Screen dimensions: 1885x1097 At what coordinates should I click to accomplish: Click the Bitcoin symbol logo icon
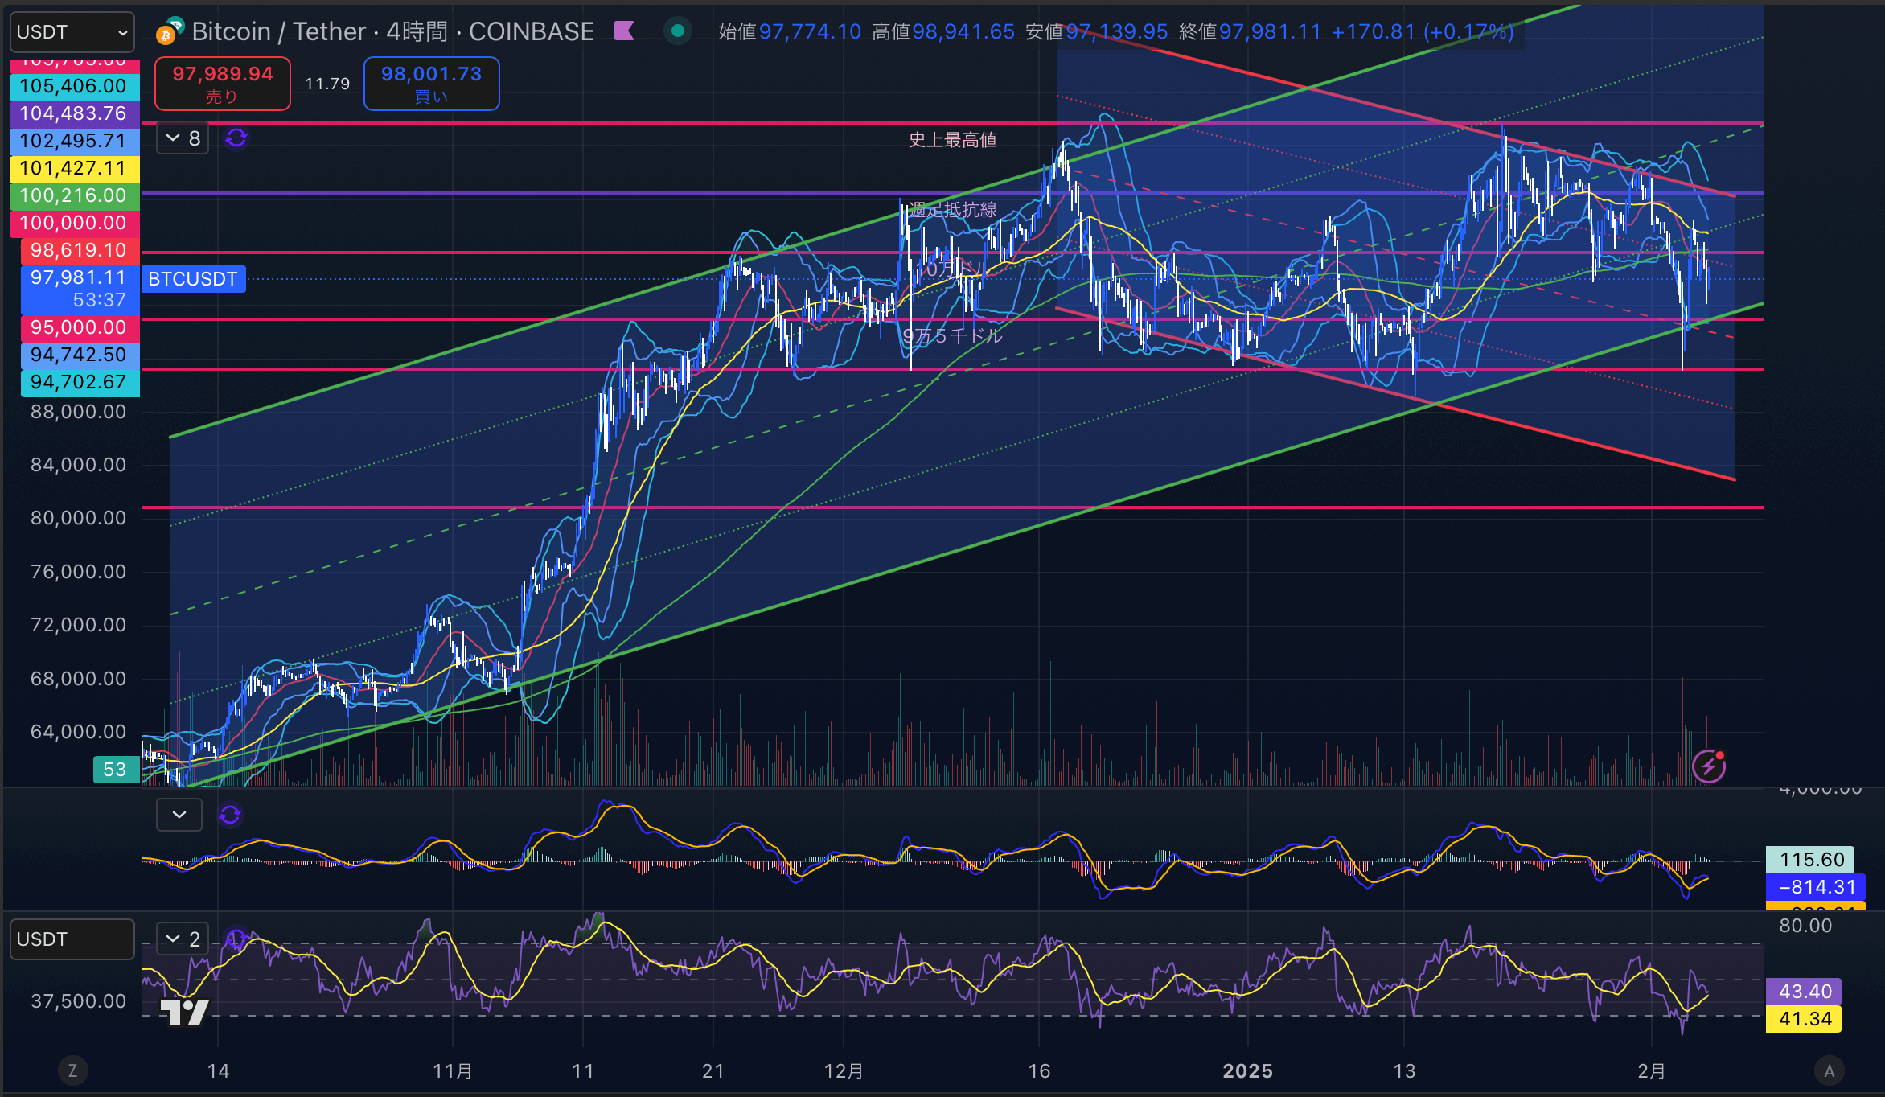click(170, 31)
